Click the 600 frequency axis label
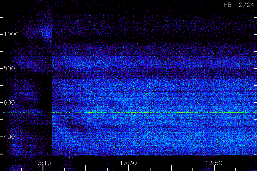The height and width of the screenshot is (171, 257). pyautogui.click(x=9, y=103)
